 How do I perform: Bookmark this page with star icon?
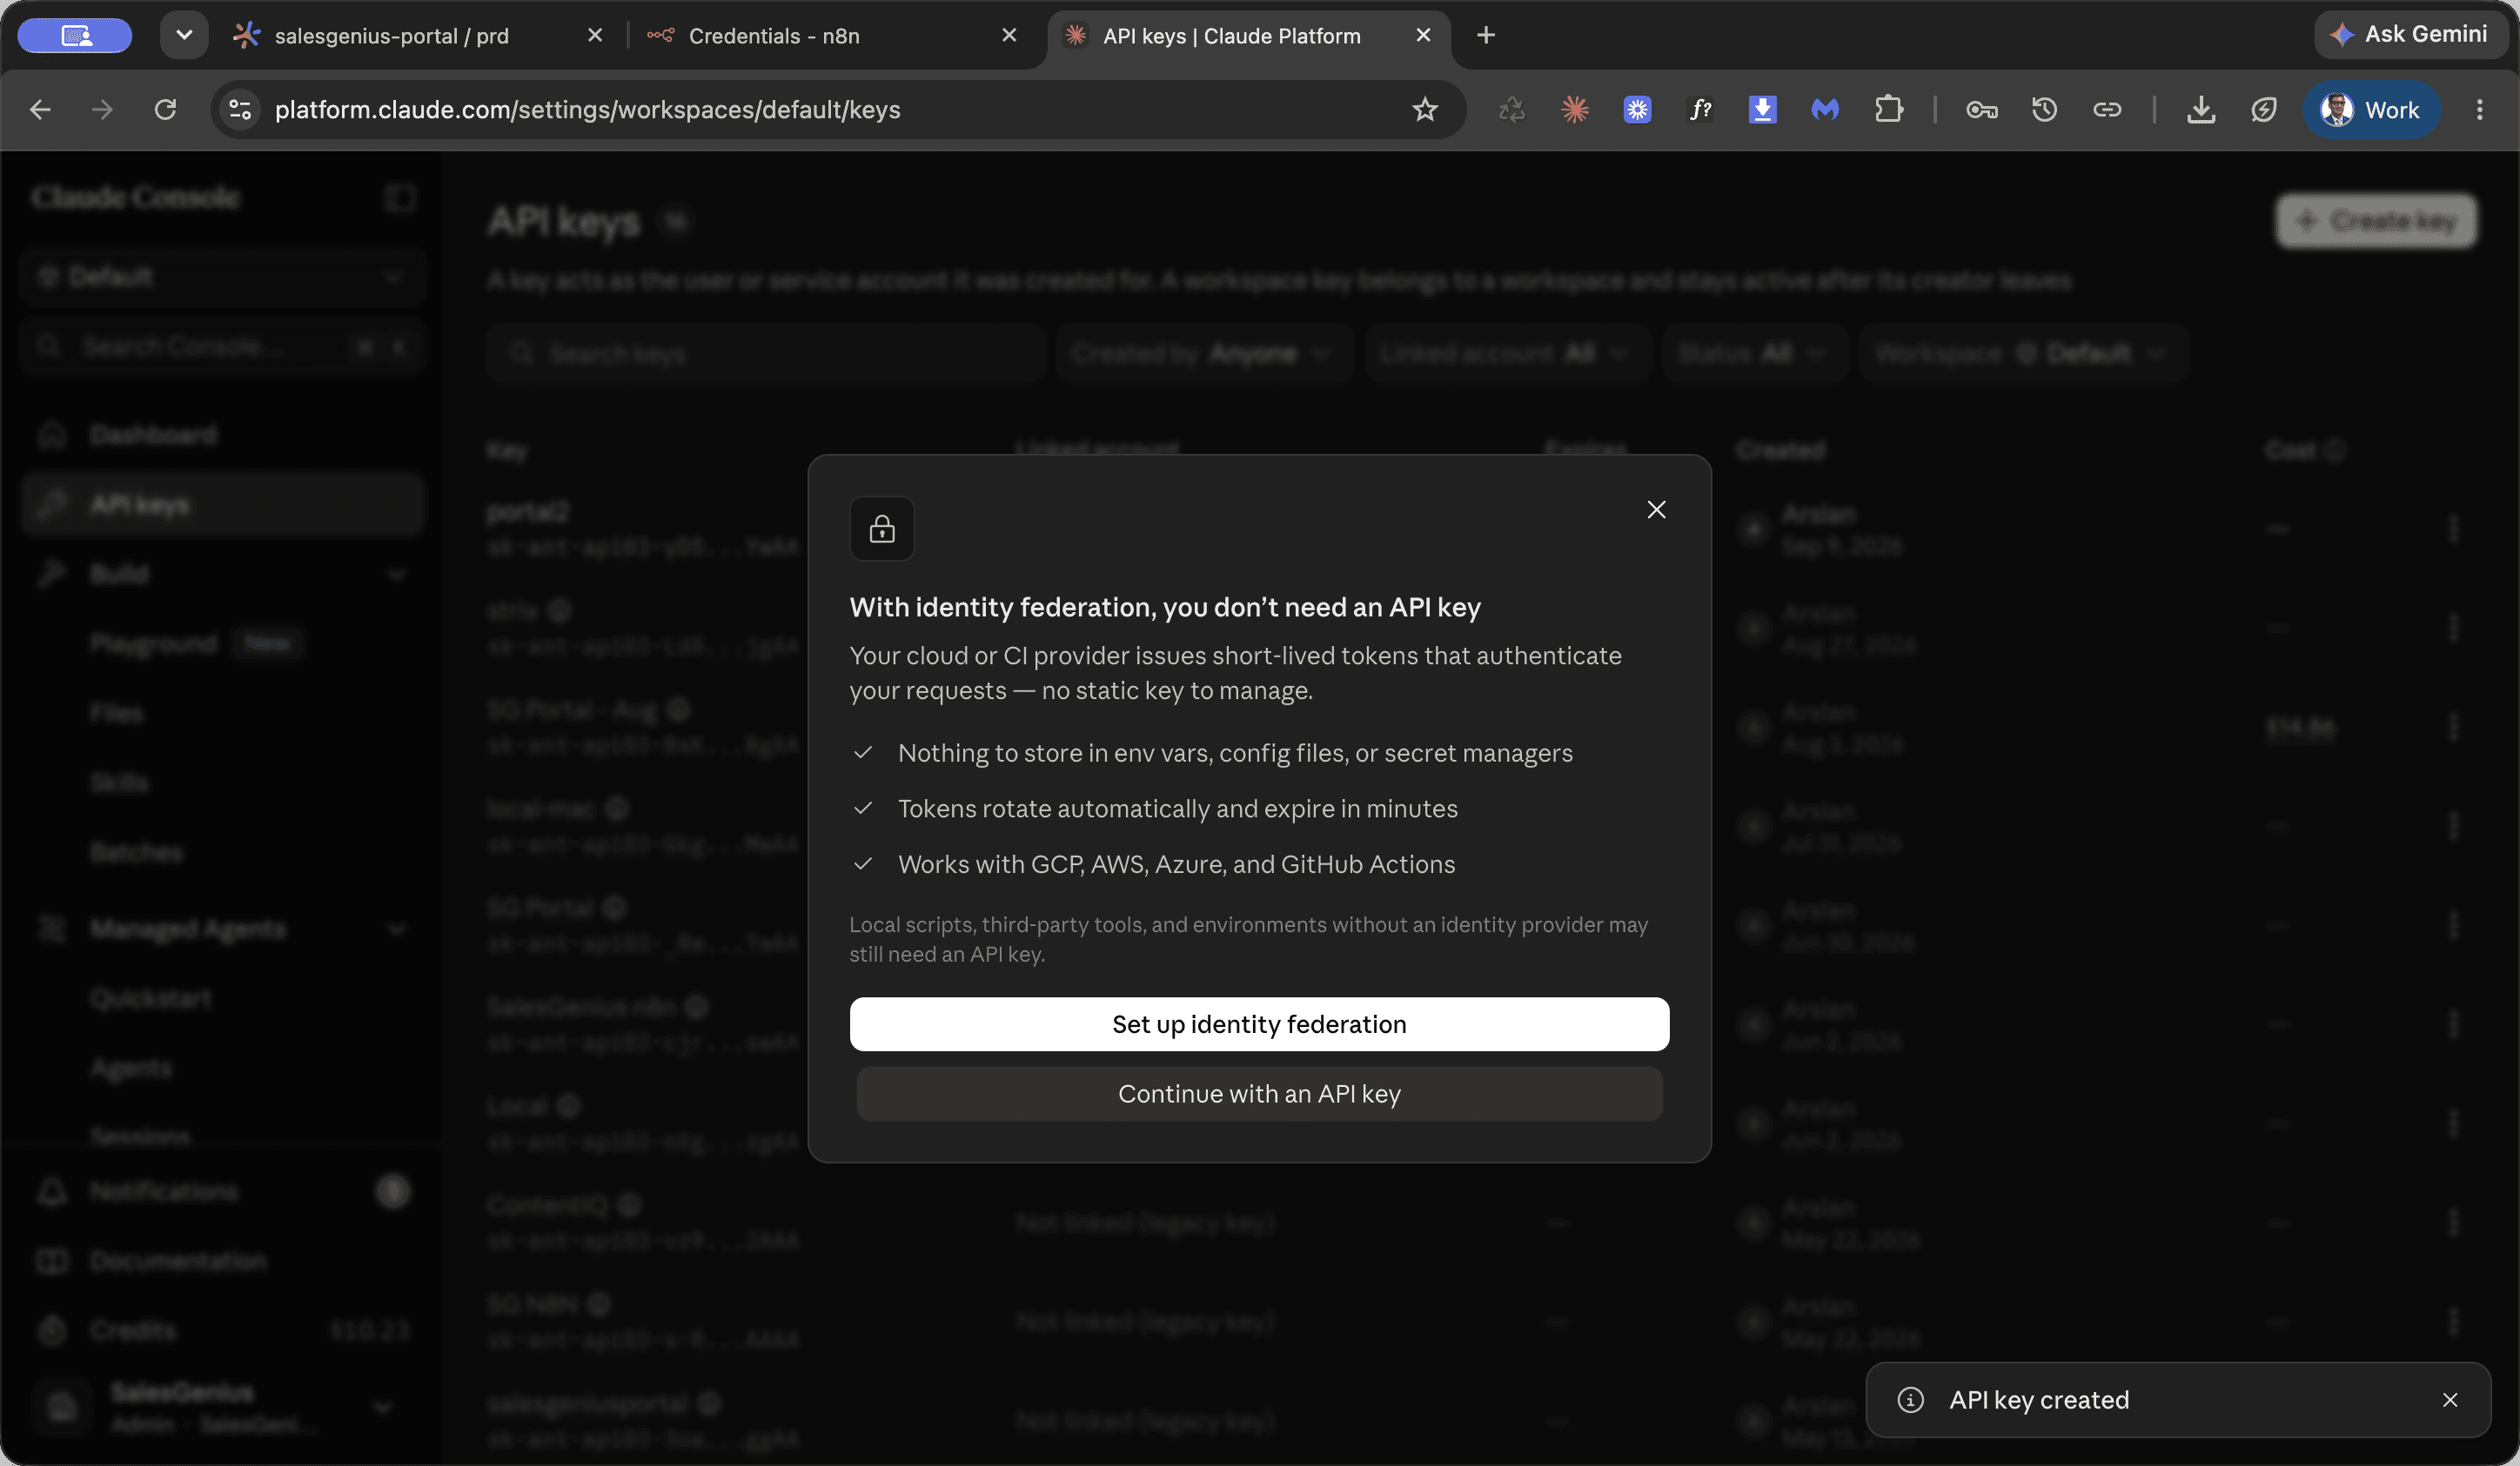pos(1424,110)
